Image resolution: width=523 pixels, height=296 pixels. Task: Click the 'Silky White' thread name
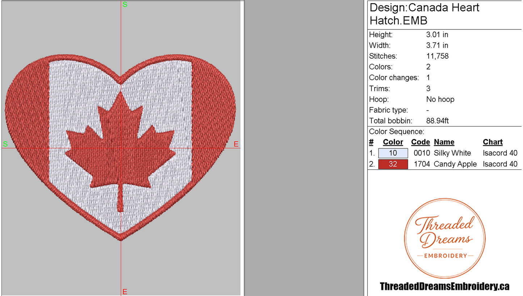(452, 153)
